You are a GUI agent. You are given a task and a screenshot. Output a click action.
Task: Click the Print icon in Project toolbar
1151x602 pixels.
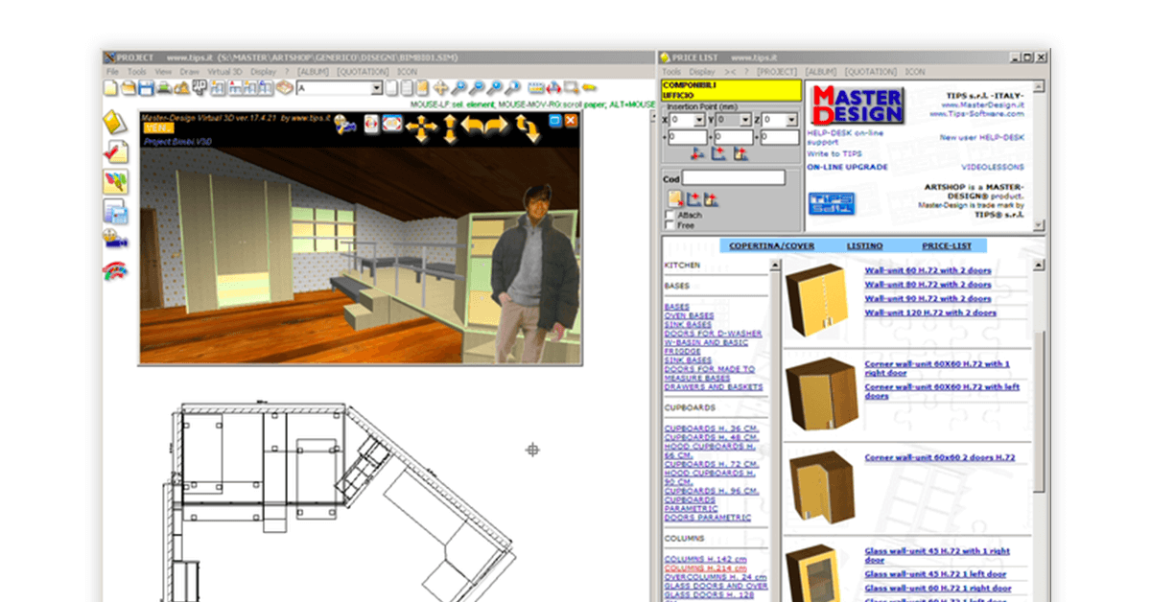pyautogui.click(x=164, y=88)
